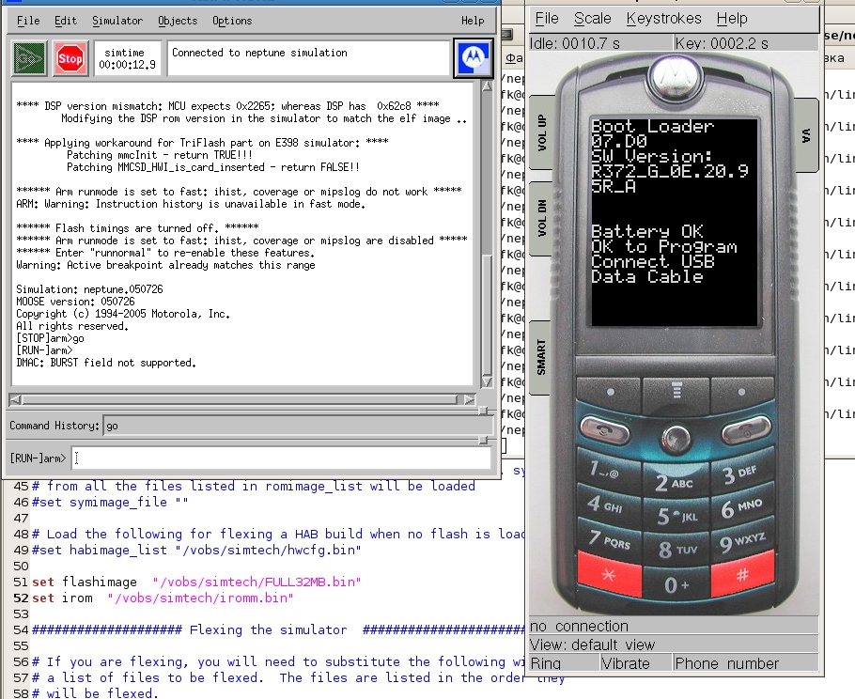This screenshot has height=699, width=855.
Task: Click the console vertical scrollbar up arrow
Action: pyautogui.click(x=487, y=86)
